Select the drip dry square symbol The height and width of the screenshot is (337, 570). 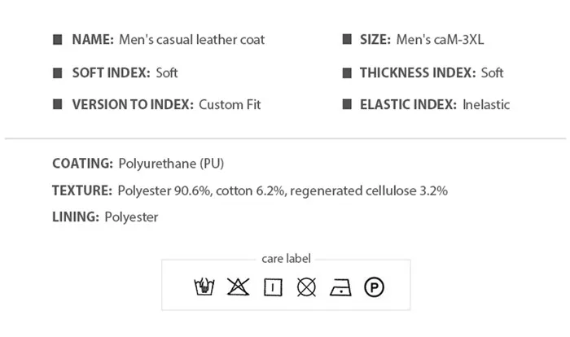click(x=273, y=287)
